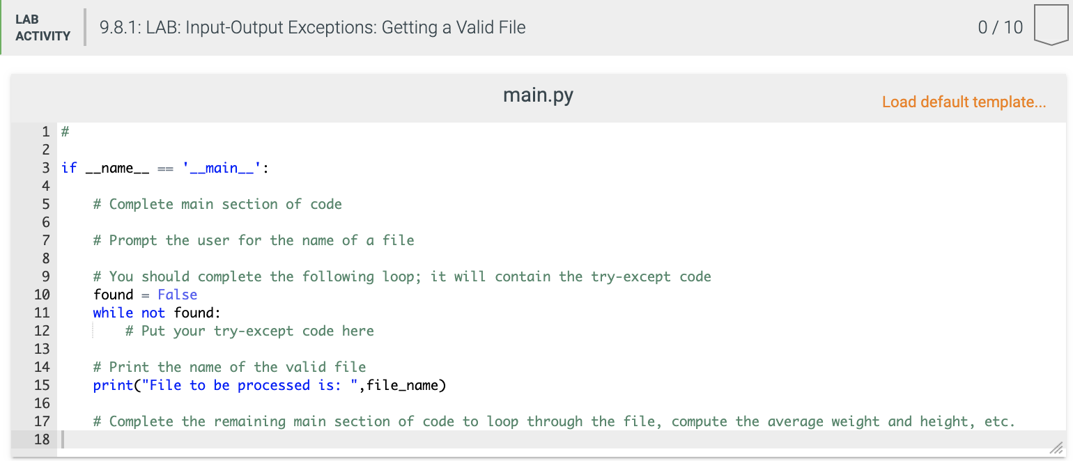Click the LAB ACTIVITY label
Viewport: 1073px width, 461px height.
click(x=43, y=28)
